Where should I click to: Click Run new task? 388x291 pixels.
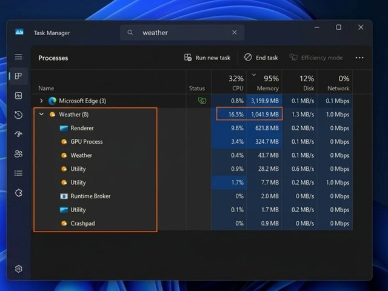click(x=207, y=58)
